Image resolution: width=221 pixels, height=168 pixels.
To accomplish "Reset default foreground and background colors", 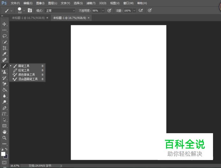I will coord(2,149).
